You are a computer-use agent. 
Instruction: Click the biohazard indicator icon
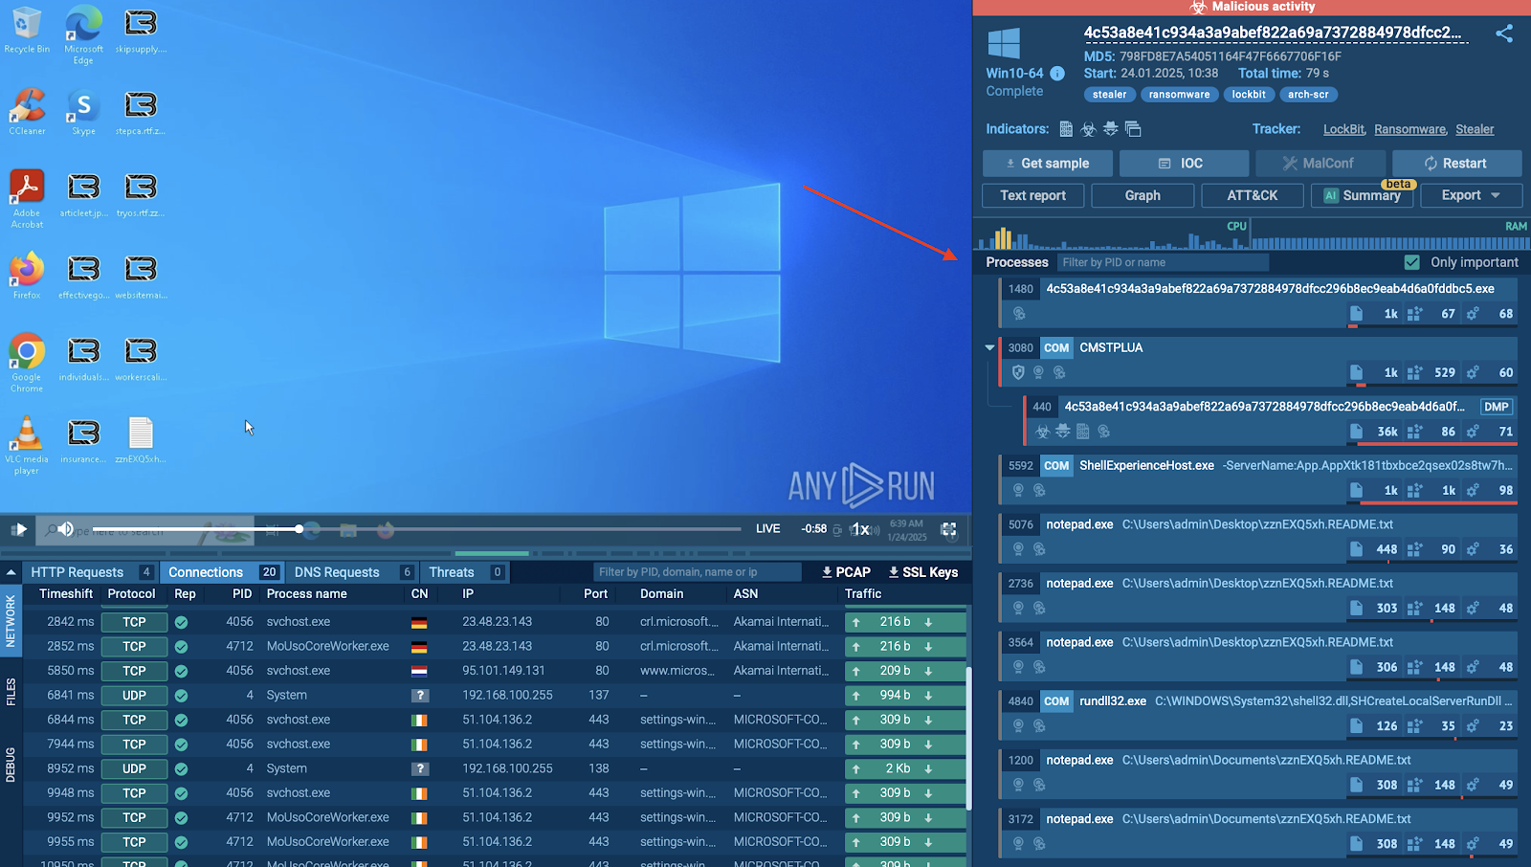(1088, 129)
